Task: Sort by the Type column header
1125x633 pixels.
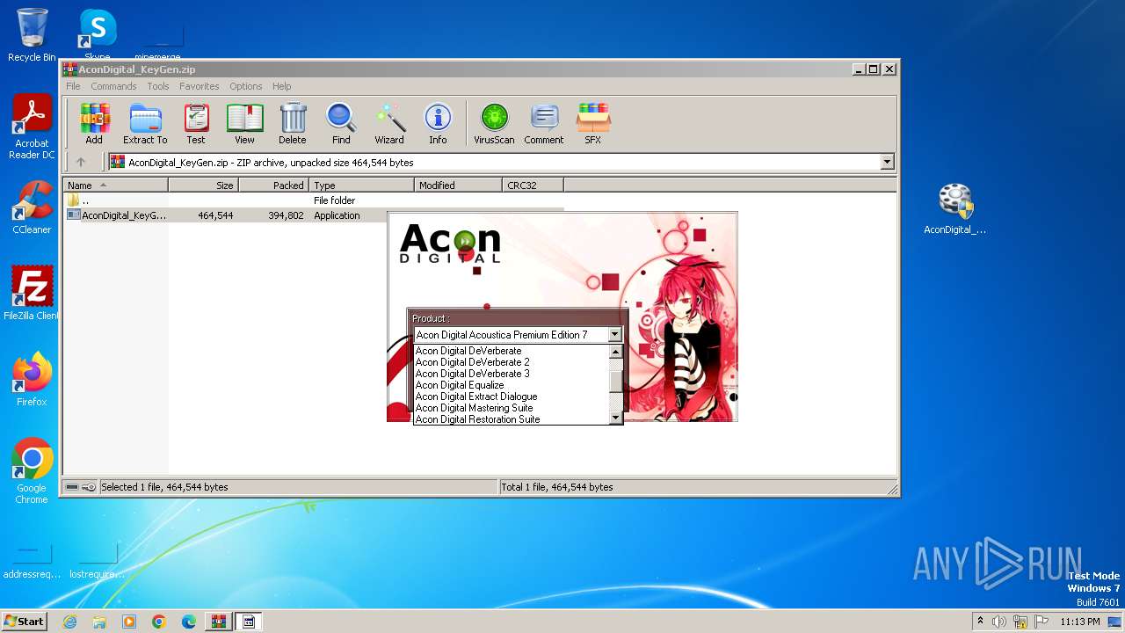Action: pyautogui.click(x=361, y=186)
